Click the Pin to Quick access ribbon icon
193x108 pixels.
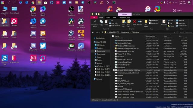point(95,22)
